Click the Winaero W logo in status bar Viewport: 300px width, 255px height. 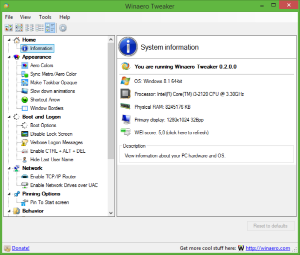click(x=241, y=248)
